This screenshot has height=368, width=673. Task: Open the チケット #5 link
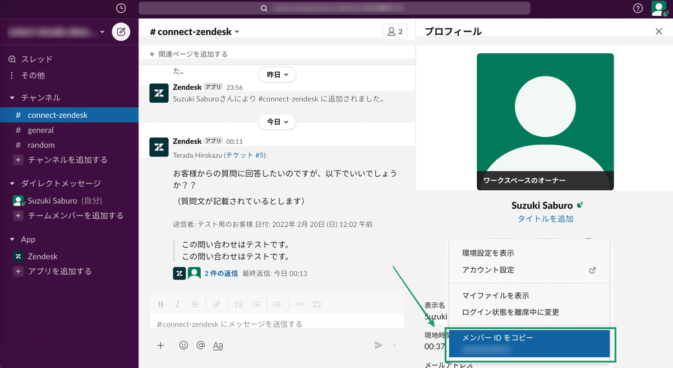pyautogui.click(x=245, y=155)
